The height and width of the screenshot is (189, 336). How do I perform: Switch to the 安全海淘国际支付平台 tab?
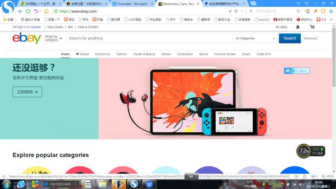225,4
